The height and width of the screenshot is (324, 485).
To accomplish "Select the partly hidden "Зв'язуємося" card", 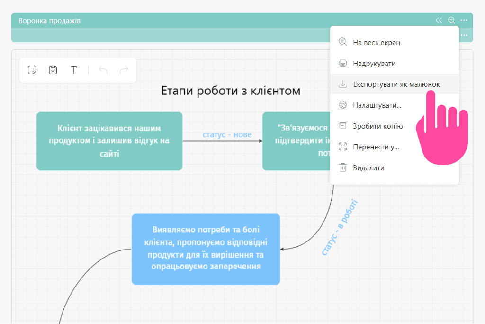I will click(x=296, y=141).
